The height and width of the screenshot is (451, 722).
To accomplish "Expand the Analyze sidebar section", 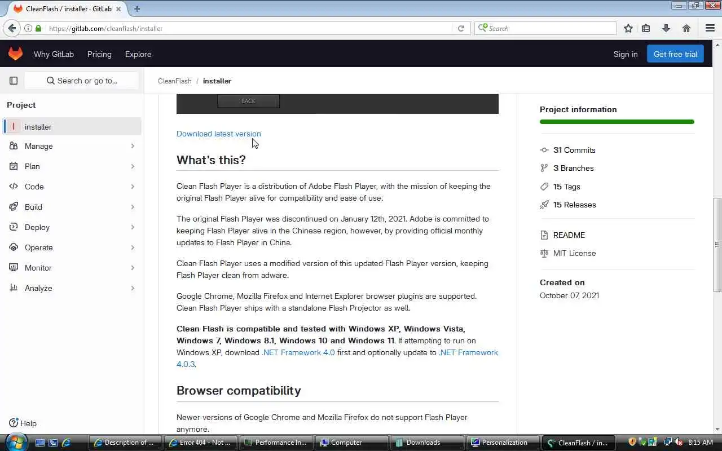I will [x=72, y=288].
